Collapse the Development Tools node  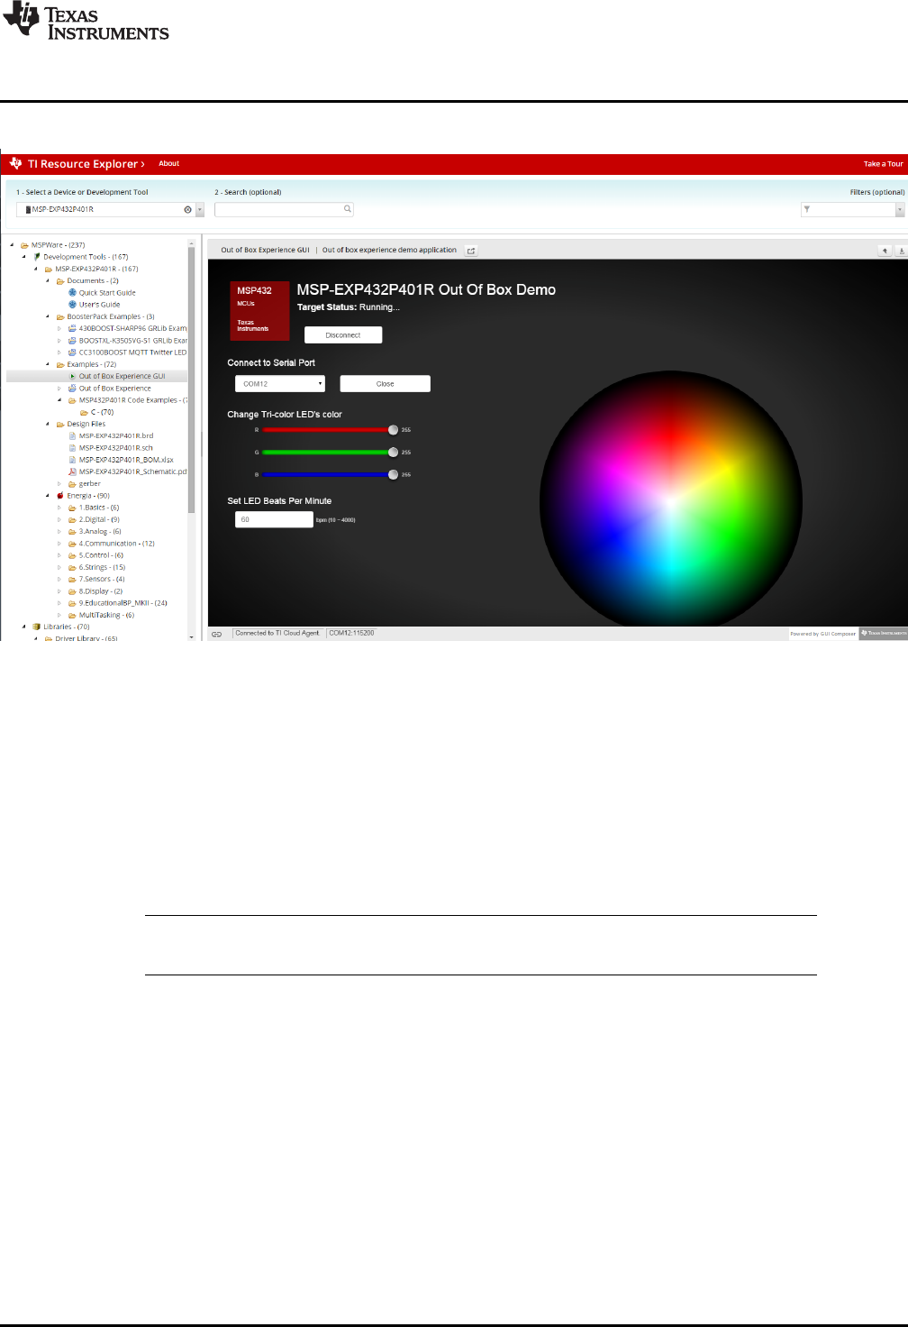23,257
